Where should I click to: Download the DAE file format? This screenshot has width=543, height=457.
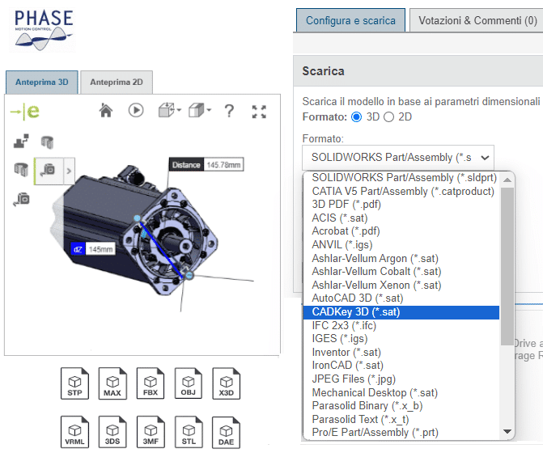[x=226, y=432]
